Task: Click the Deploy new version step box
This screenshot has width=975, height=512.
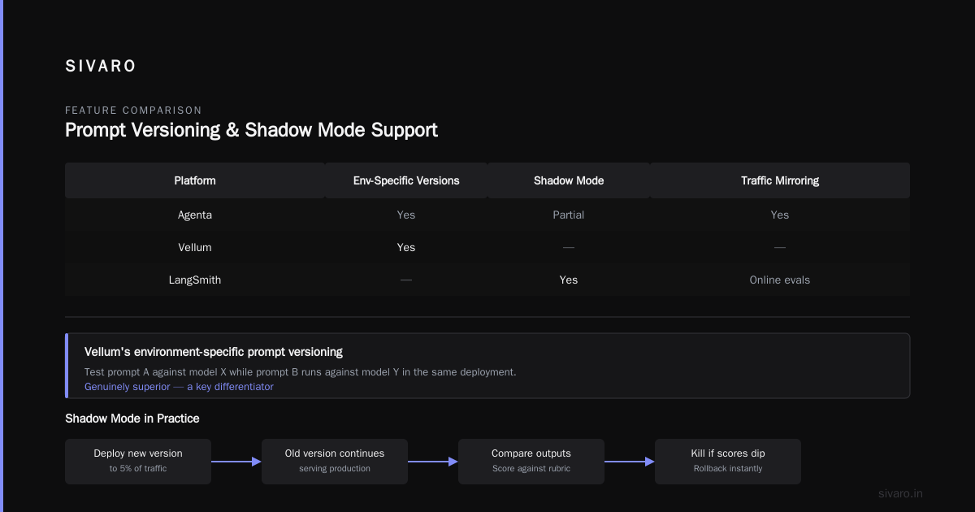Action: tap(138, 462)
